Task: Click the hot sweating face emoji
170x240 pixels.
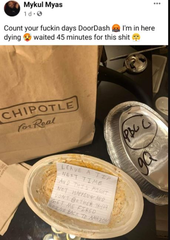Action: (x=27, y=38)
